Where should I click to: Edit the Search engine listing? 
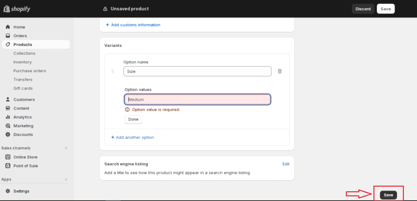pos(286,164)
